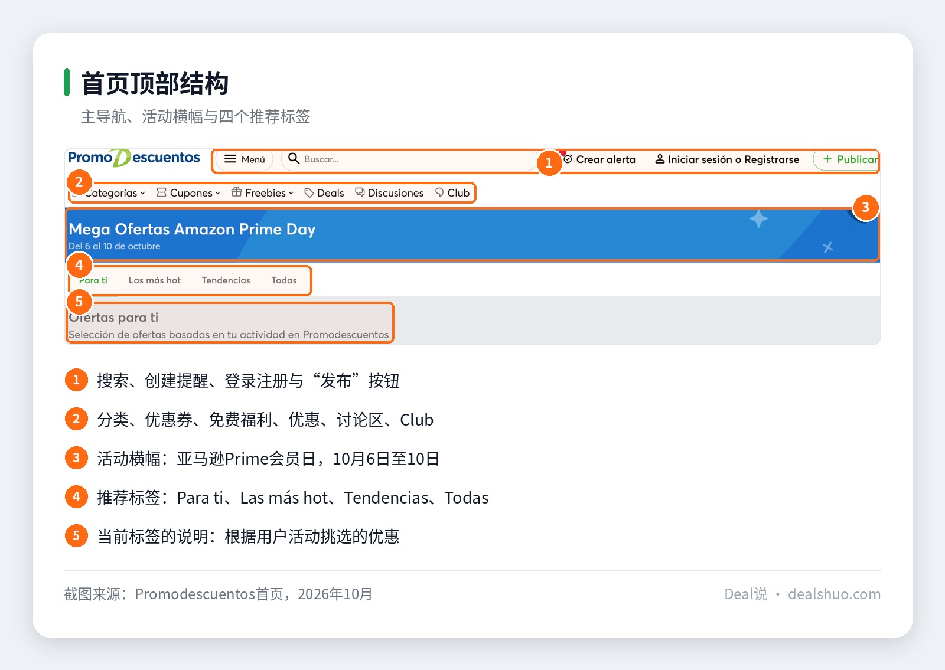Click the Crear alerta link
The height and width of the screenshot is (670, 945).
tap(599, 159)
